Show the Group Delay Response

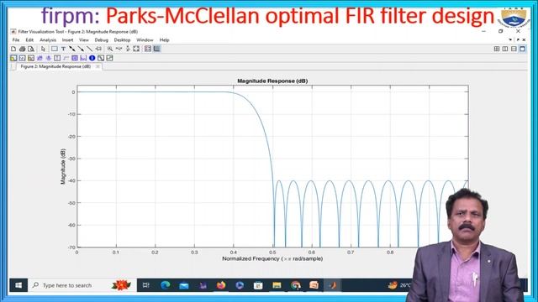click(x=40, y=58)
